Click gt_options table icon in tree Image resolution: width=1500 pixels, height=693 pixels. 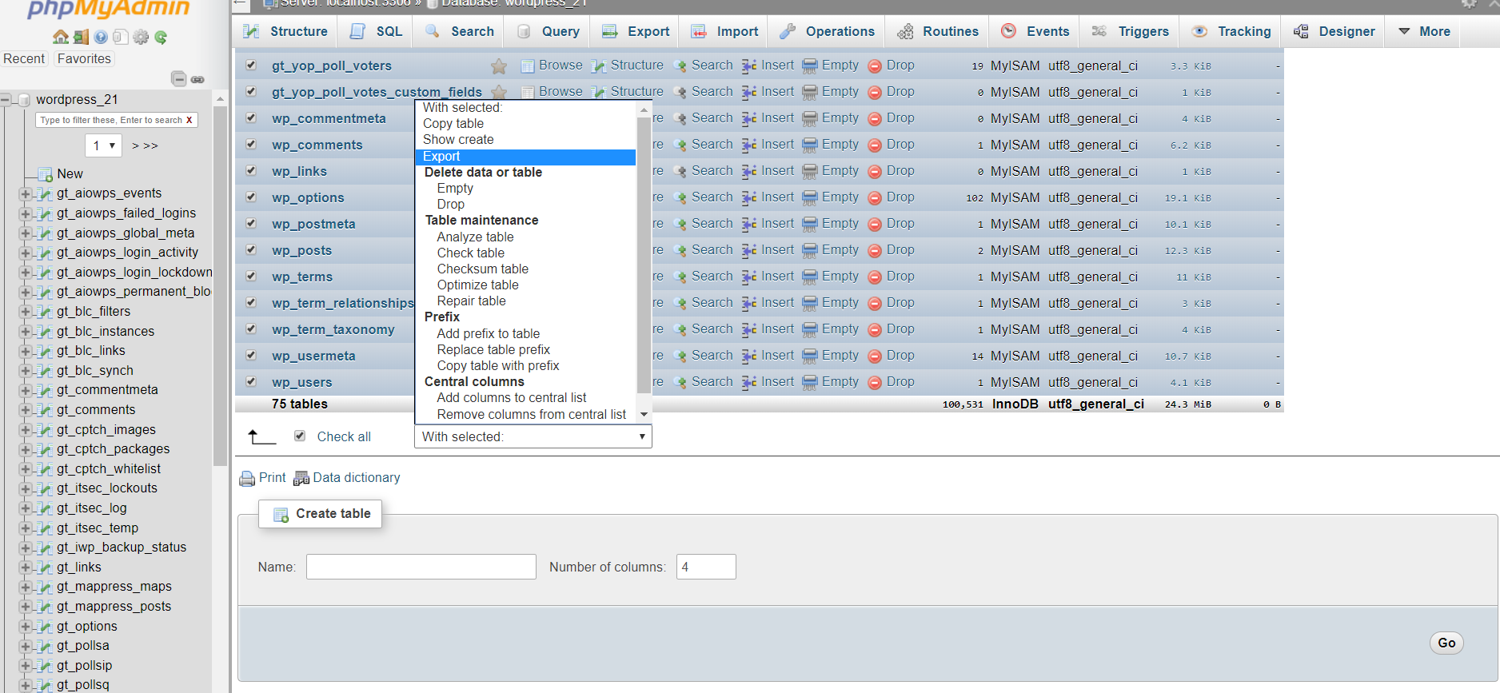point(46,627)
